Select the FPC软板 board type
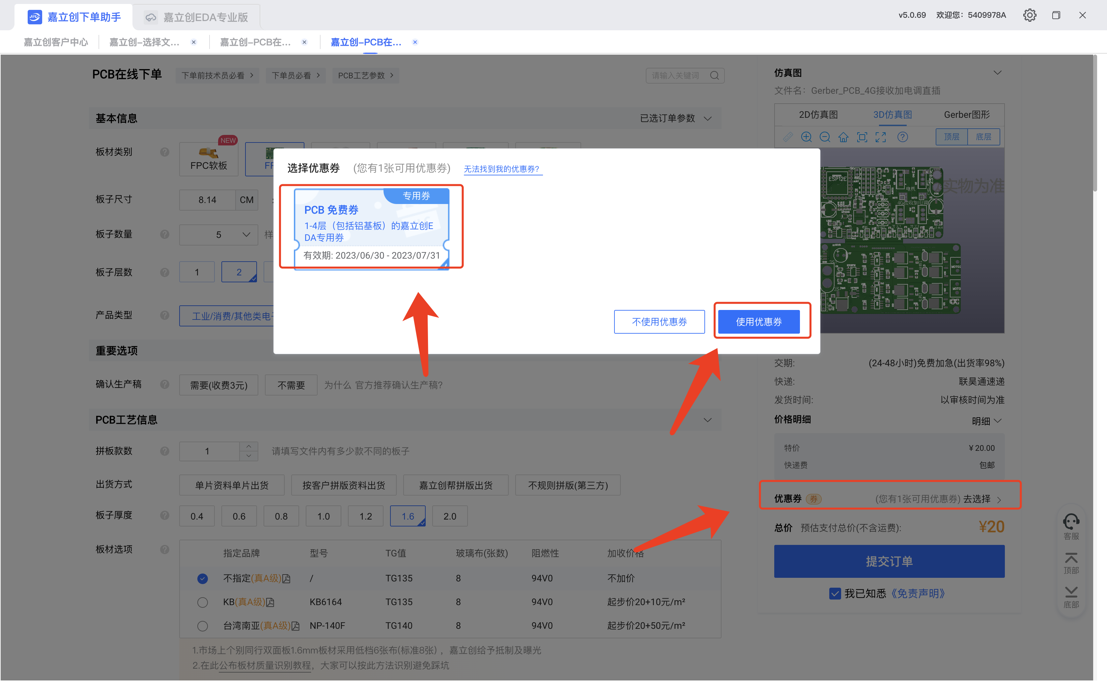 (209, 159)
